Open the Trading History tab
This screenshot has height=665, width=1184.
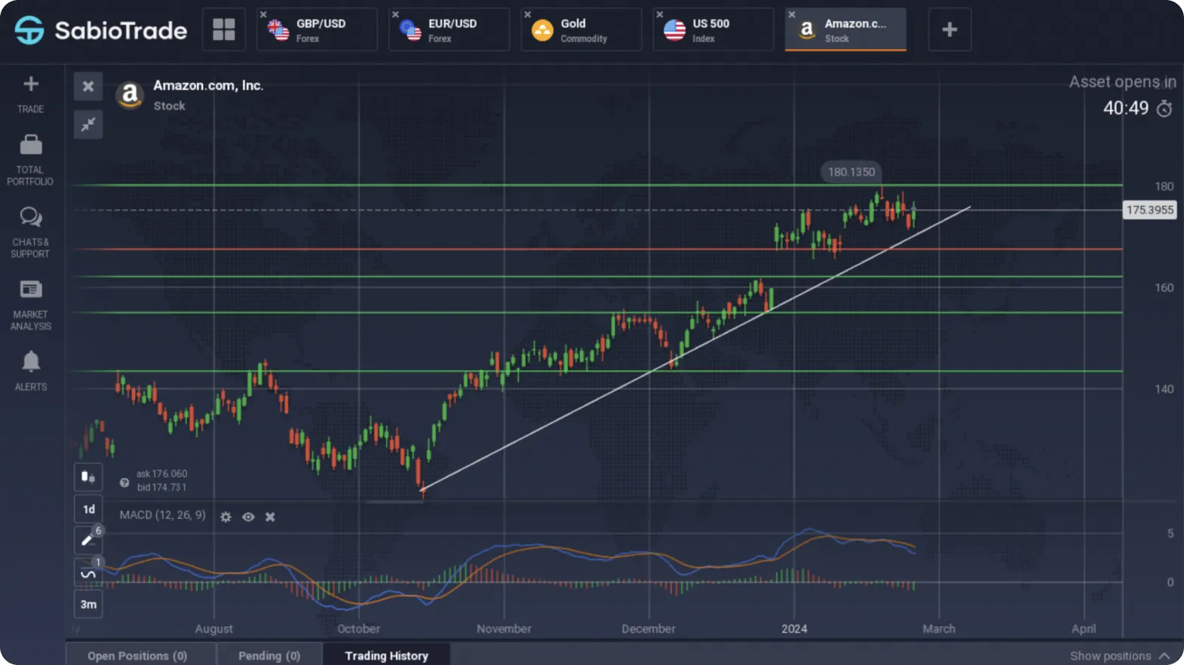(386, 655)
